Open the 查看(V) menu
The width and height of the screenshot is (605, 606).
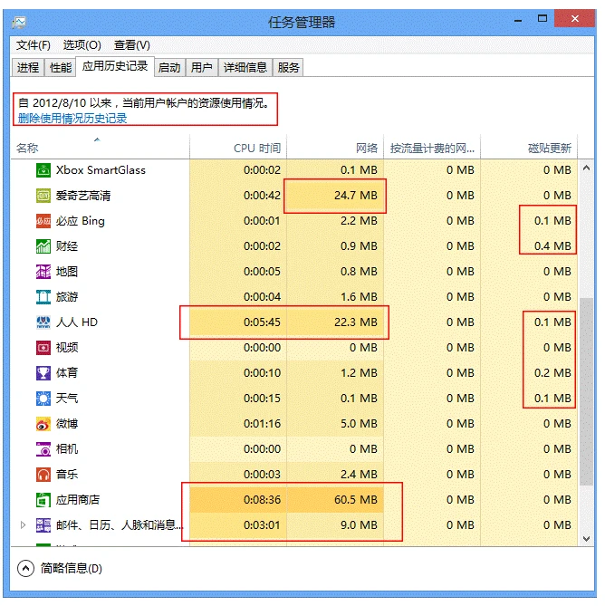pos(131,45)
